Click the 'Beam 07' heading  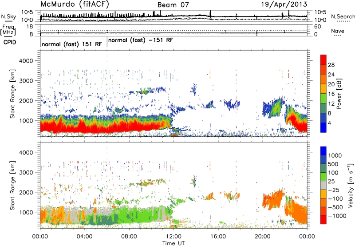pos(173,5)
